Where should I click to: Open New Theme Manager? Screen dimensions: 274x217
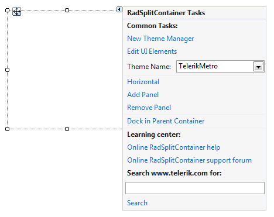[160, 39]
